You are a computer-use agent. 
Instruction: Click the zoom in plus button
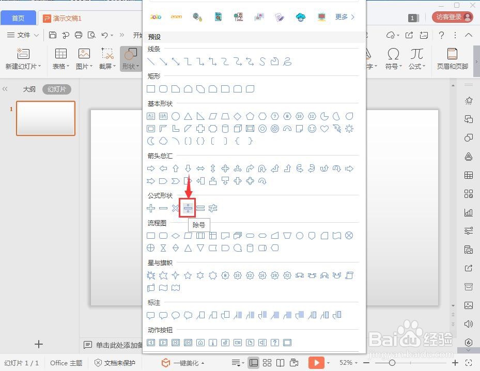[455, 363]
